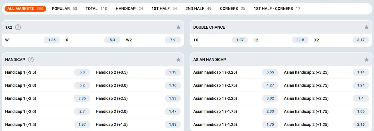
Task: Open help info for 1X2 market
Action: (x=18, y=27)
